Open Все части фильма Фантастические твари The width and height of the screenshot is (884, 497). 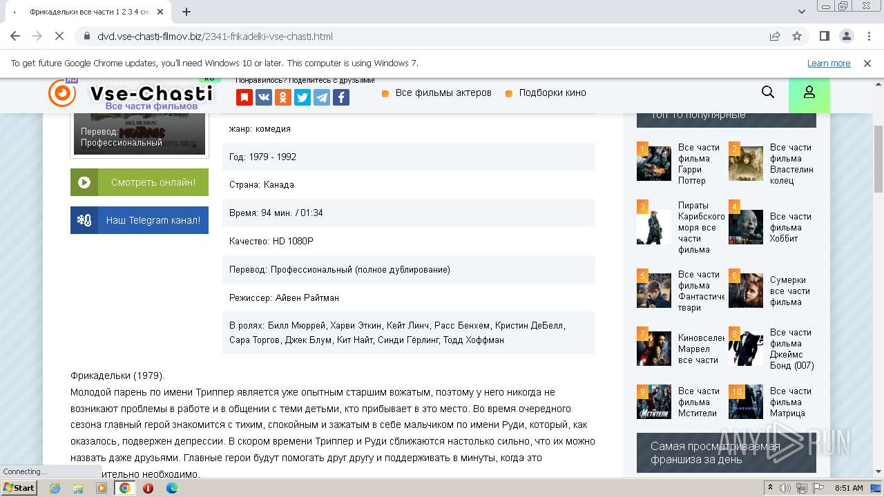point(702,291)
